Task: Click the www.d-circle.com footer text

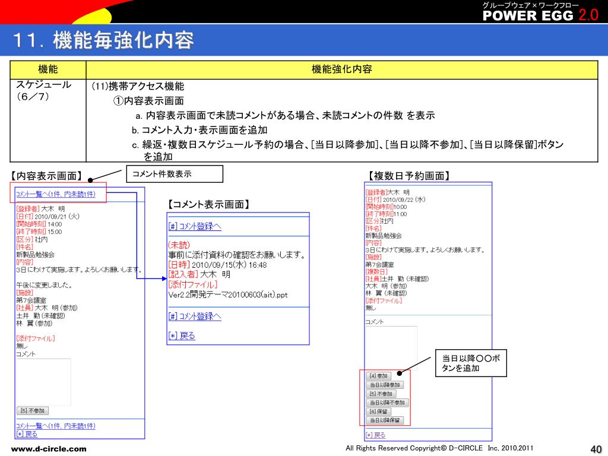Action: (49, 449)
